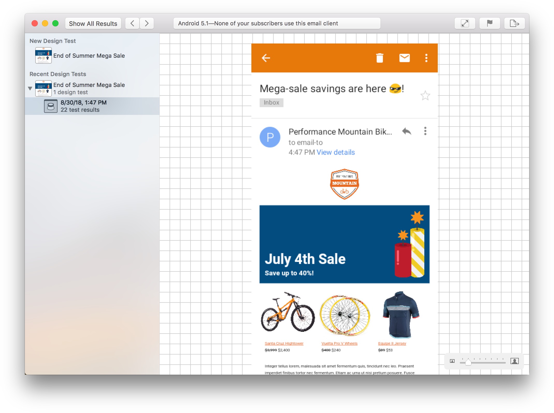Minimize the window with yellow button

[45, 24]
